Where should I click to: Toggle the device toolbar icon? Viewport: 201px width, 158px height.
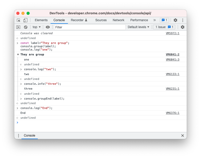(x=25, y=20)
